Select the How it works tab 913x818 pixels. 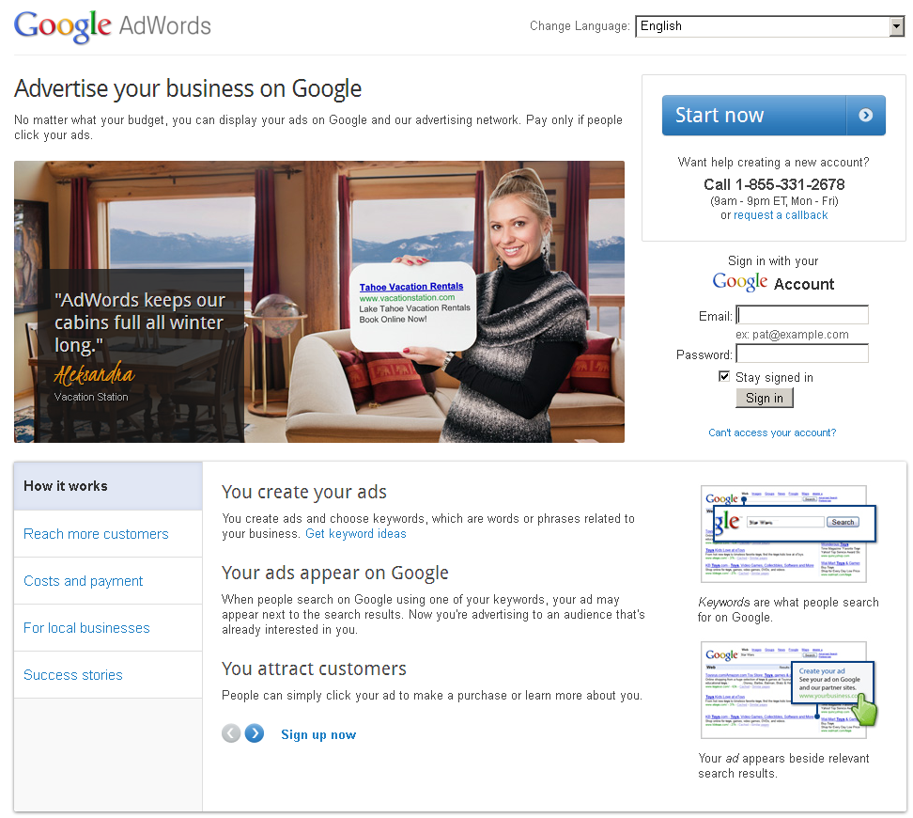[108, 486]
